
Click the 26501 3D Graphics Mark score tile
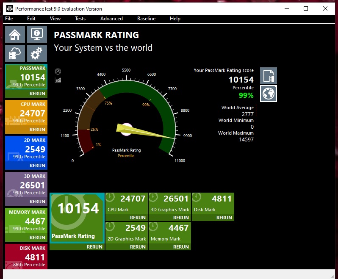(170, 204)
